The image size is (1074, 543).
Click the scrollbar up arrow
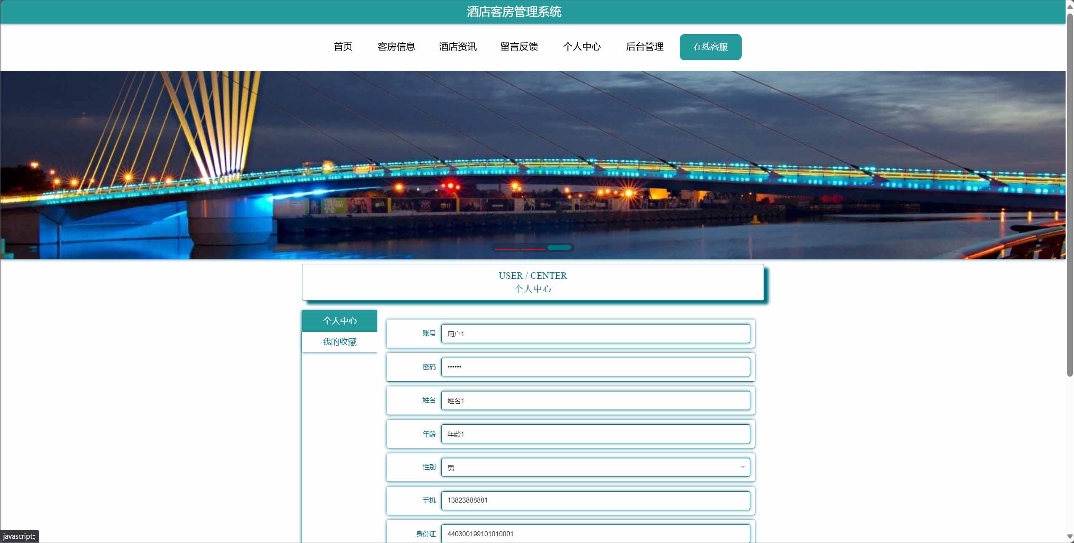click(x=1070, y=6)
